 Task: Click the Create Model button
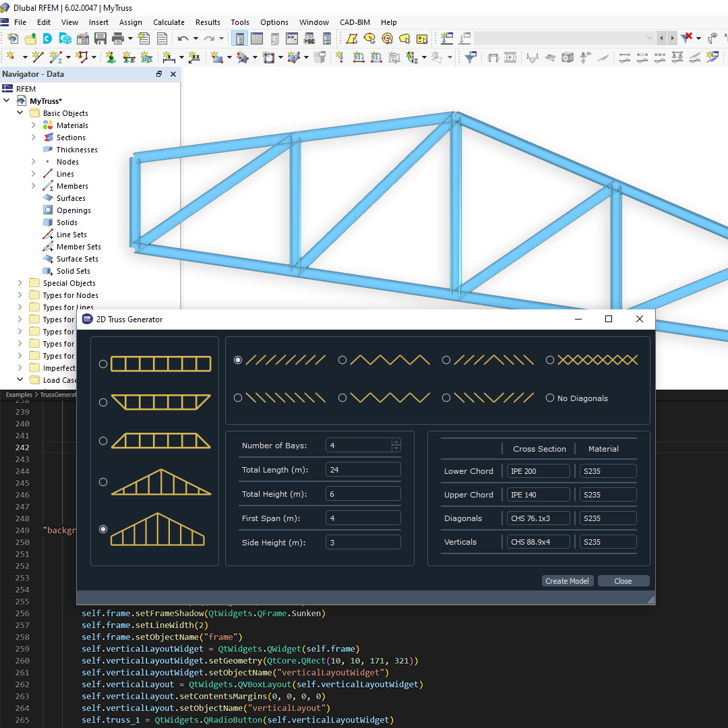(567, 580)
